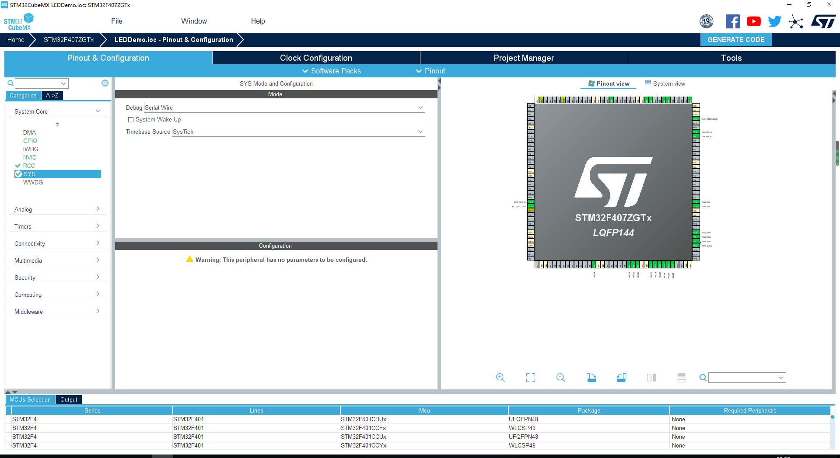Click the green check icon beside SYS
The image size is (840, 458).
click(x=18, y=174)
